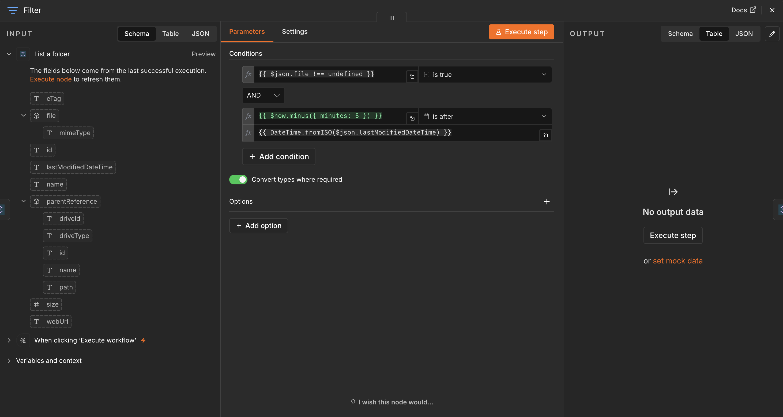The height and width of the screenshot is (417, 783).
Task: Click the plus icon beside Options
Action: 547,201
